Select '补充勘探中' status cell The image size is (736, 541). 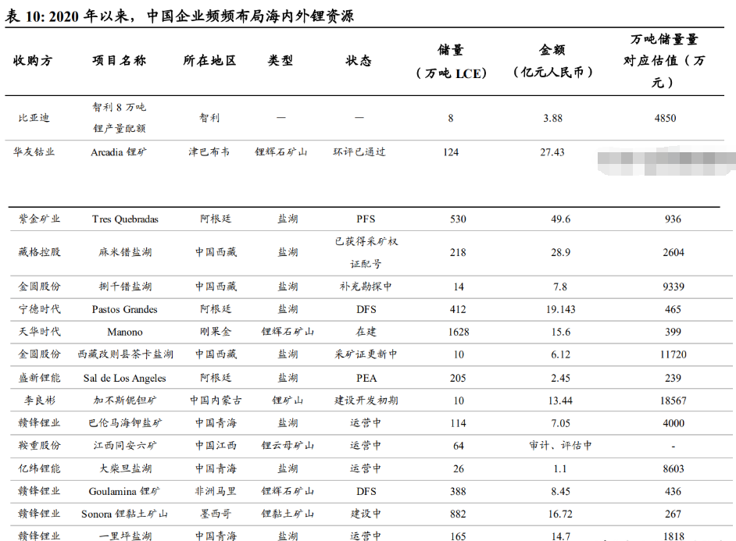[366, 287]
